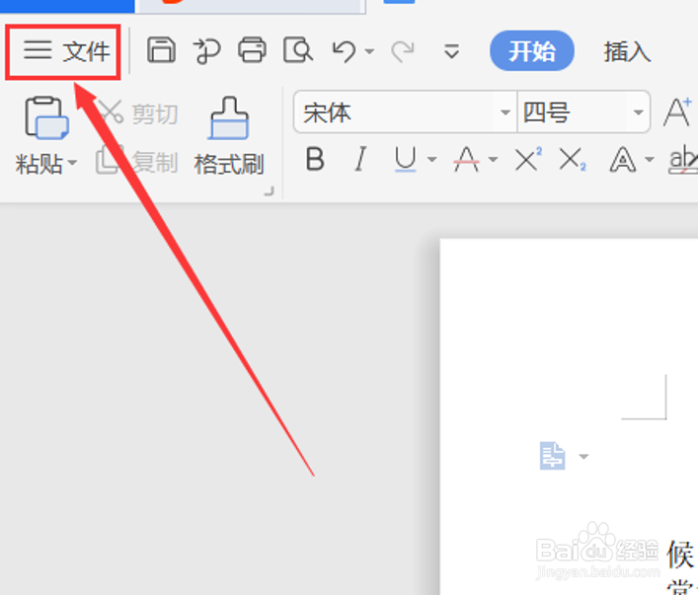Viewport: 699px width, 596px height.
Task: Toggle Italic formatting
Action: [360, 159]
